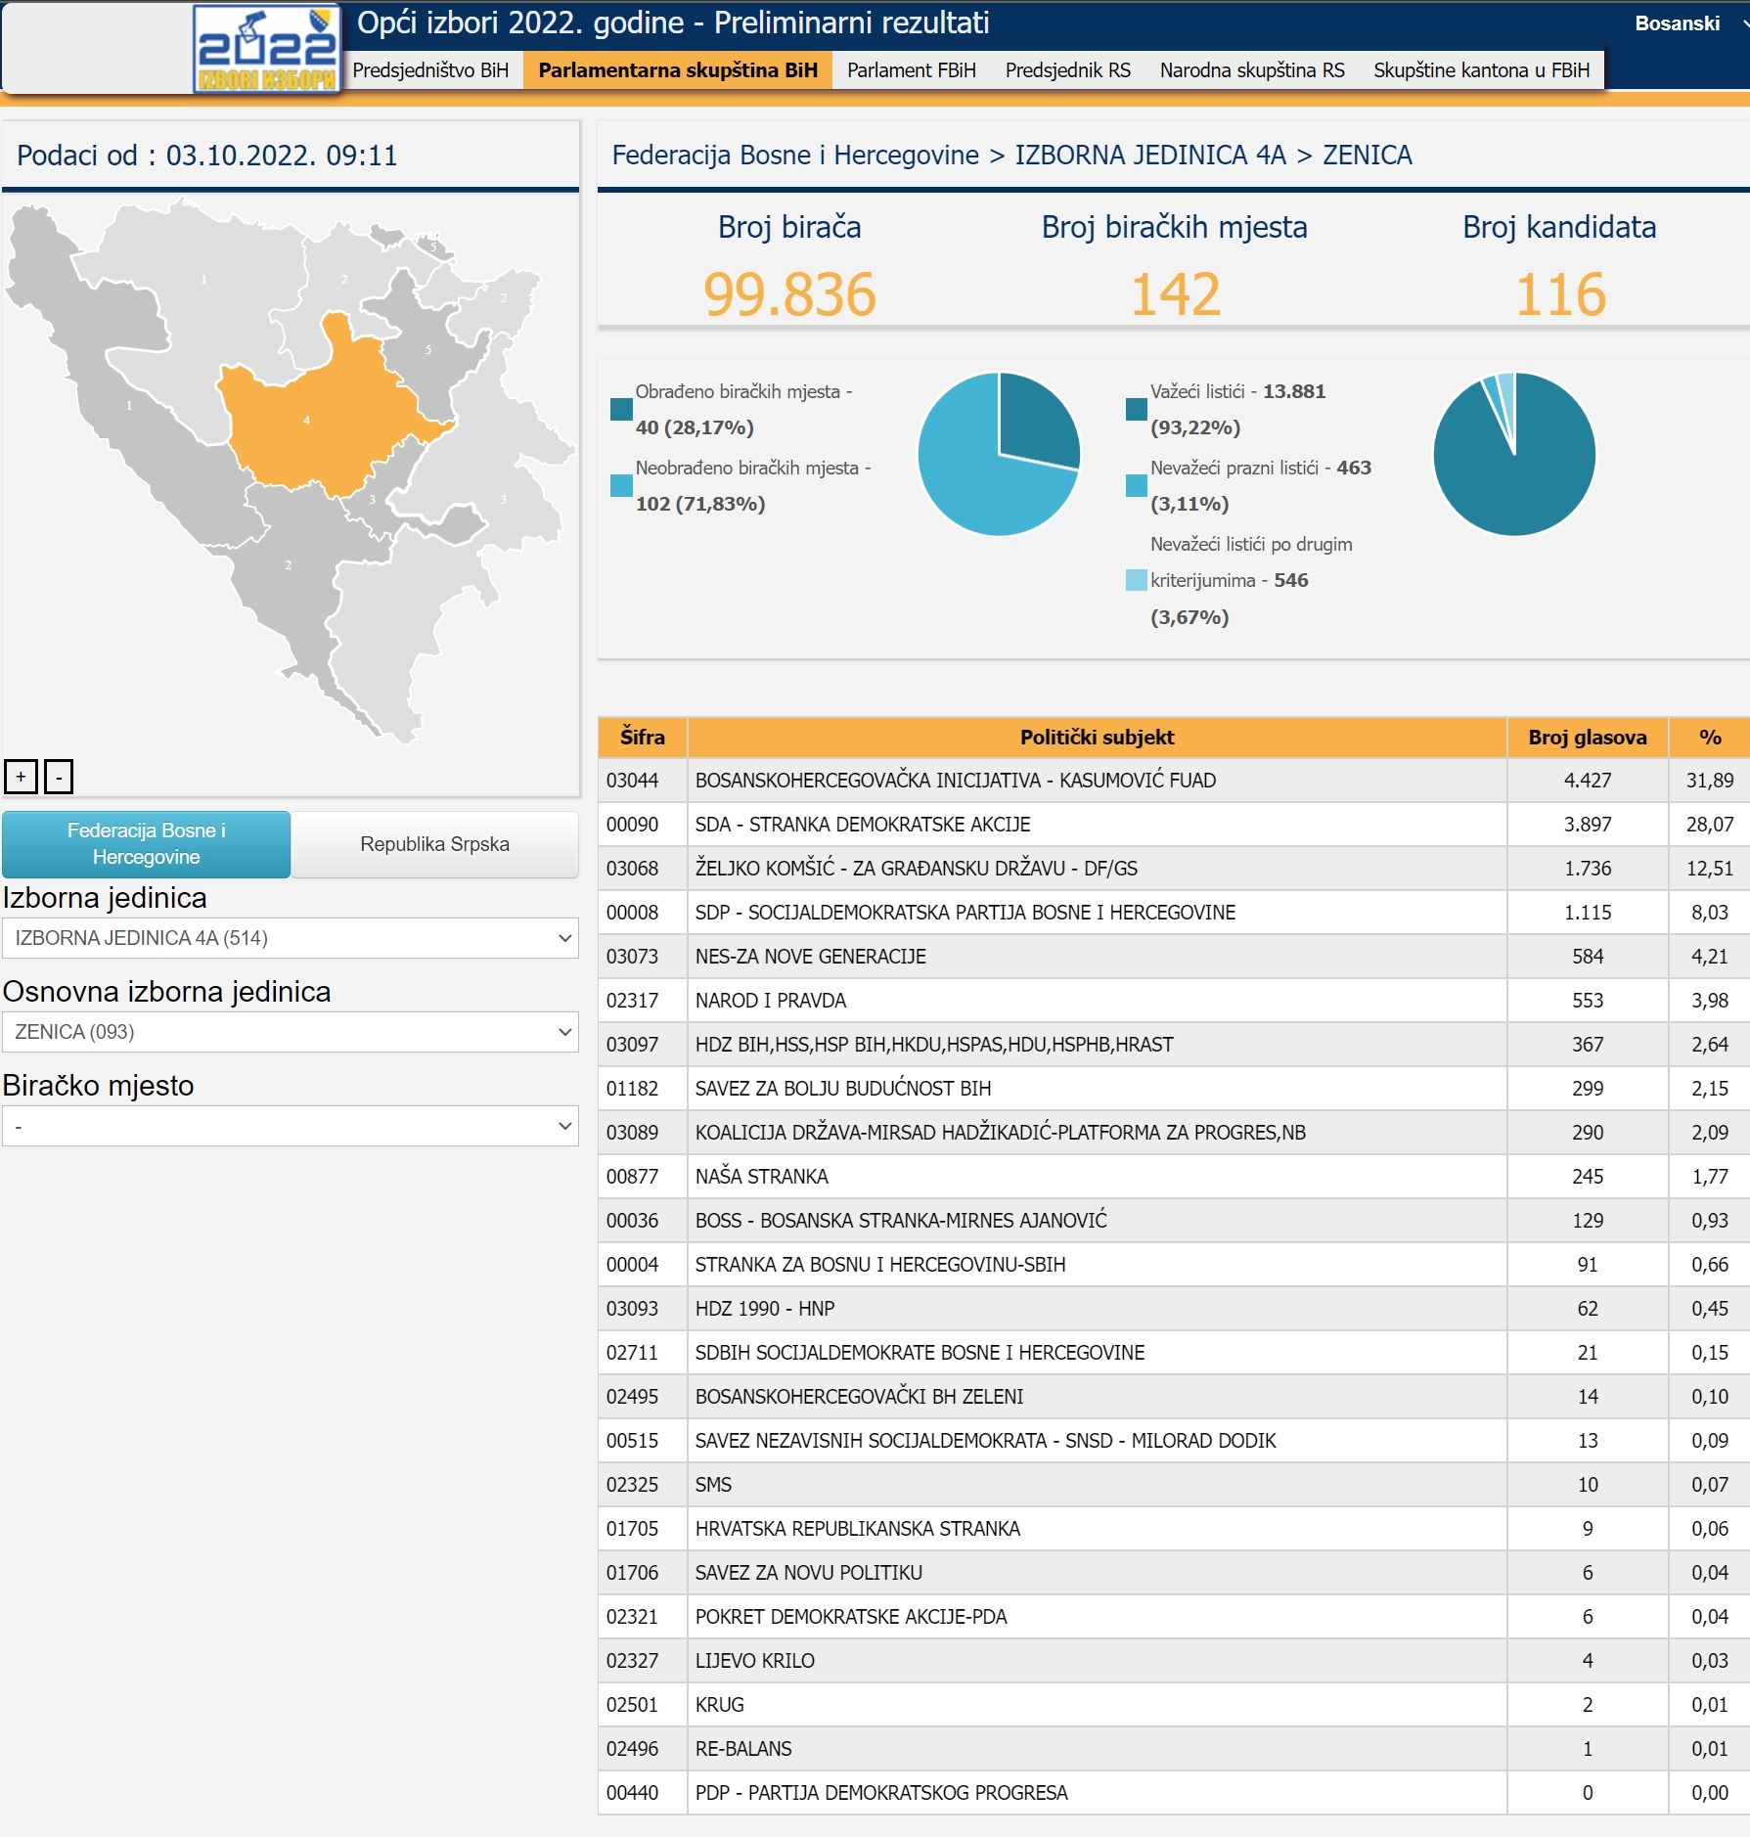Screen dimensions: 1750x1837
Task: Switch to Predsjedništvo BiH tab
Action: click(430, 70)
